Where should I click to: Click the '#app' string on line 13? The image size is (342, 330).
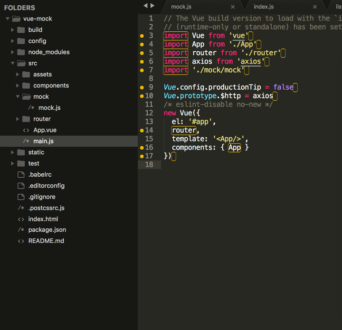(200, 122)
